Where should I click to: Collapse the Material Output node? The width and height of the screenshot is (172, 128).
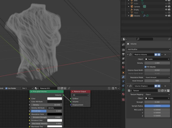[73, 92]
